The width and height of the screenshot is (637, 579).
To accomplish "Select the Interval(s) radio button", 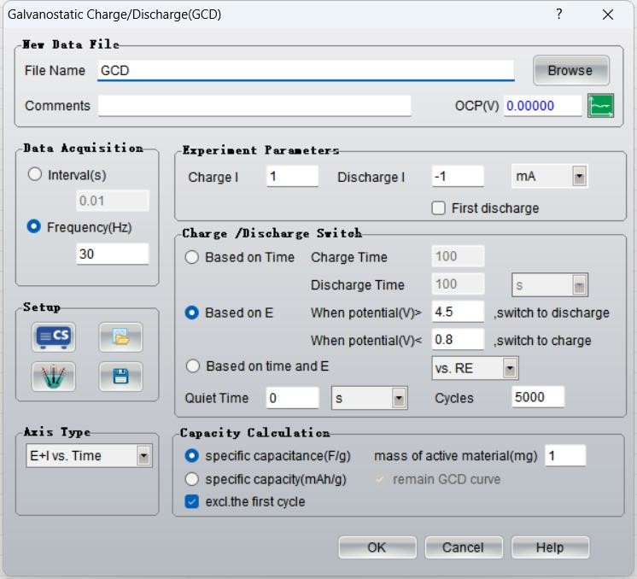I will (x=35, y=174).
